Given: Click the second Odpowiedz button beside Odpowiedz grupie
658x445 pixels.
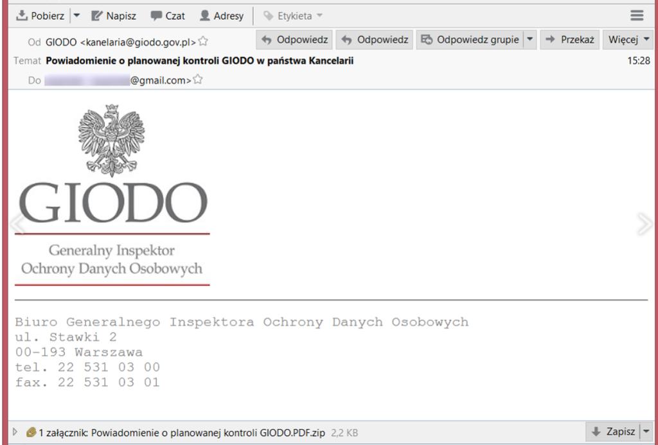Looking at the screenshot, I should (375, 40).
